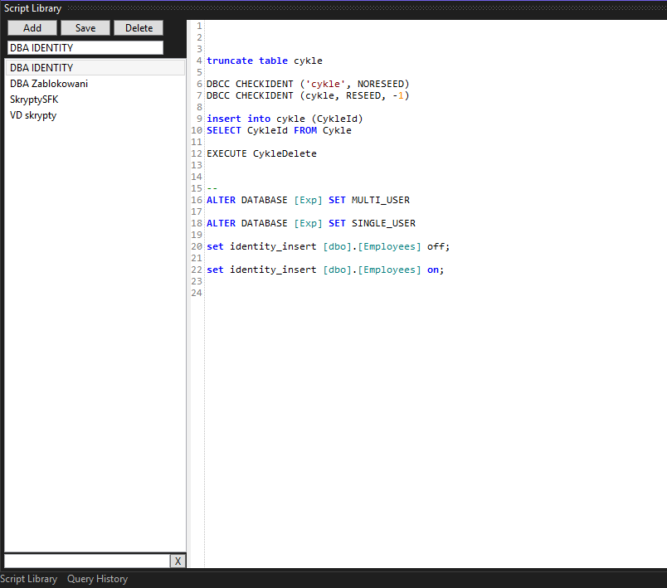The width and height of the screenshot is (667, 588).
Task: Click the search box below the script list
Action: [x=86, y=561]
